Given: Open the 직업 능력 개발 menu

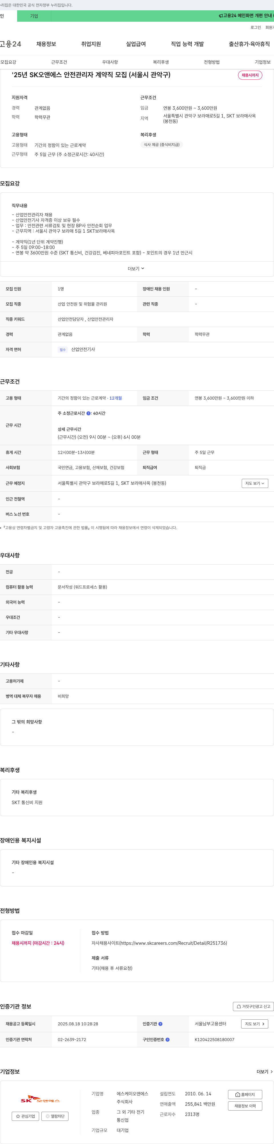Looking at the screenshot, I should (187, 44).
